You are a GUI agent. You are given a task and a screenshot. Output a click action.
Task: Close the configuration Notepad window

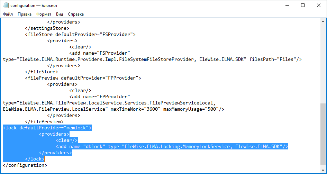point(319,5)
